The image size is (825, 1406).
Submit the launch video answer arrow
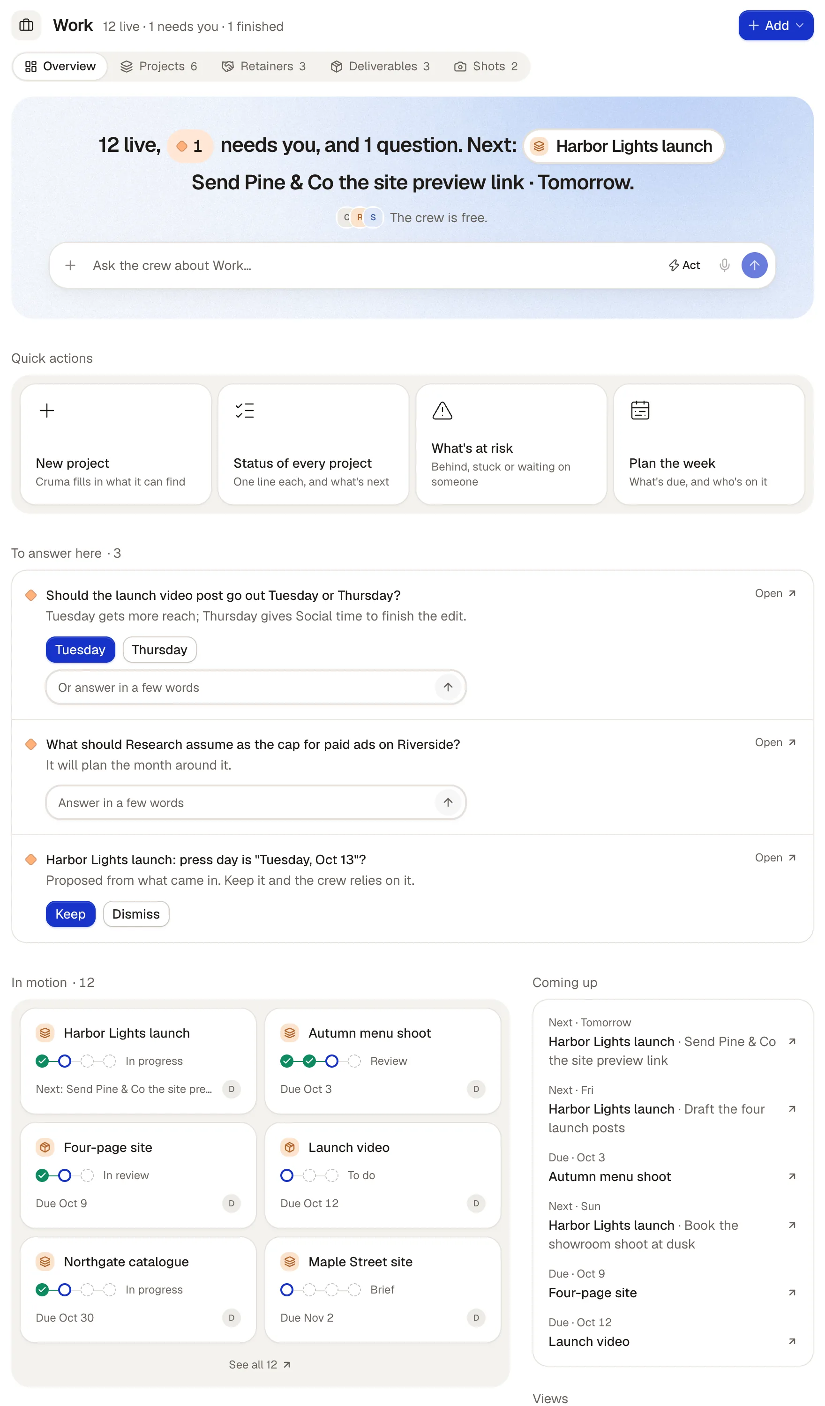click(448, 687)
